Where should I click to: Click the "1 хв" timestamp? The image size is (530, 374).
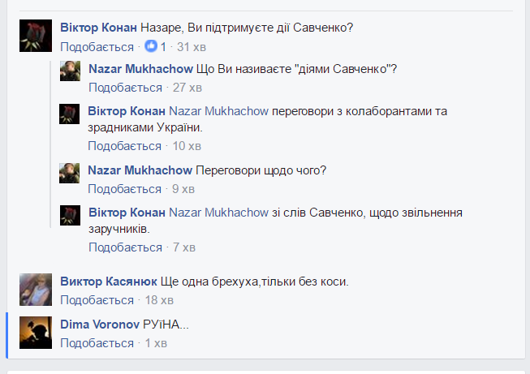(156, 343)
